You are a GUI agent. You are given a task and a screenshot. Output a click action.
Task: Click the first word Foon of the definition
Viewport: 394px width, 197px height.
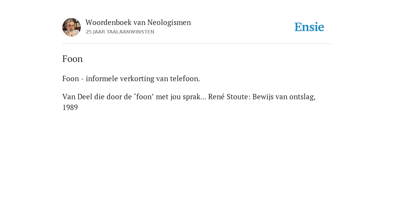point(71,78)
